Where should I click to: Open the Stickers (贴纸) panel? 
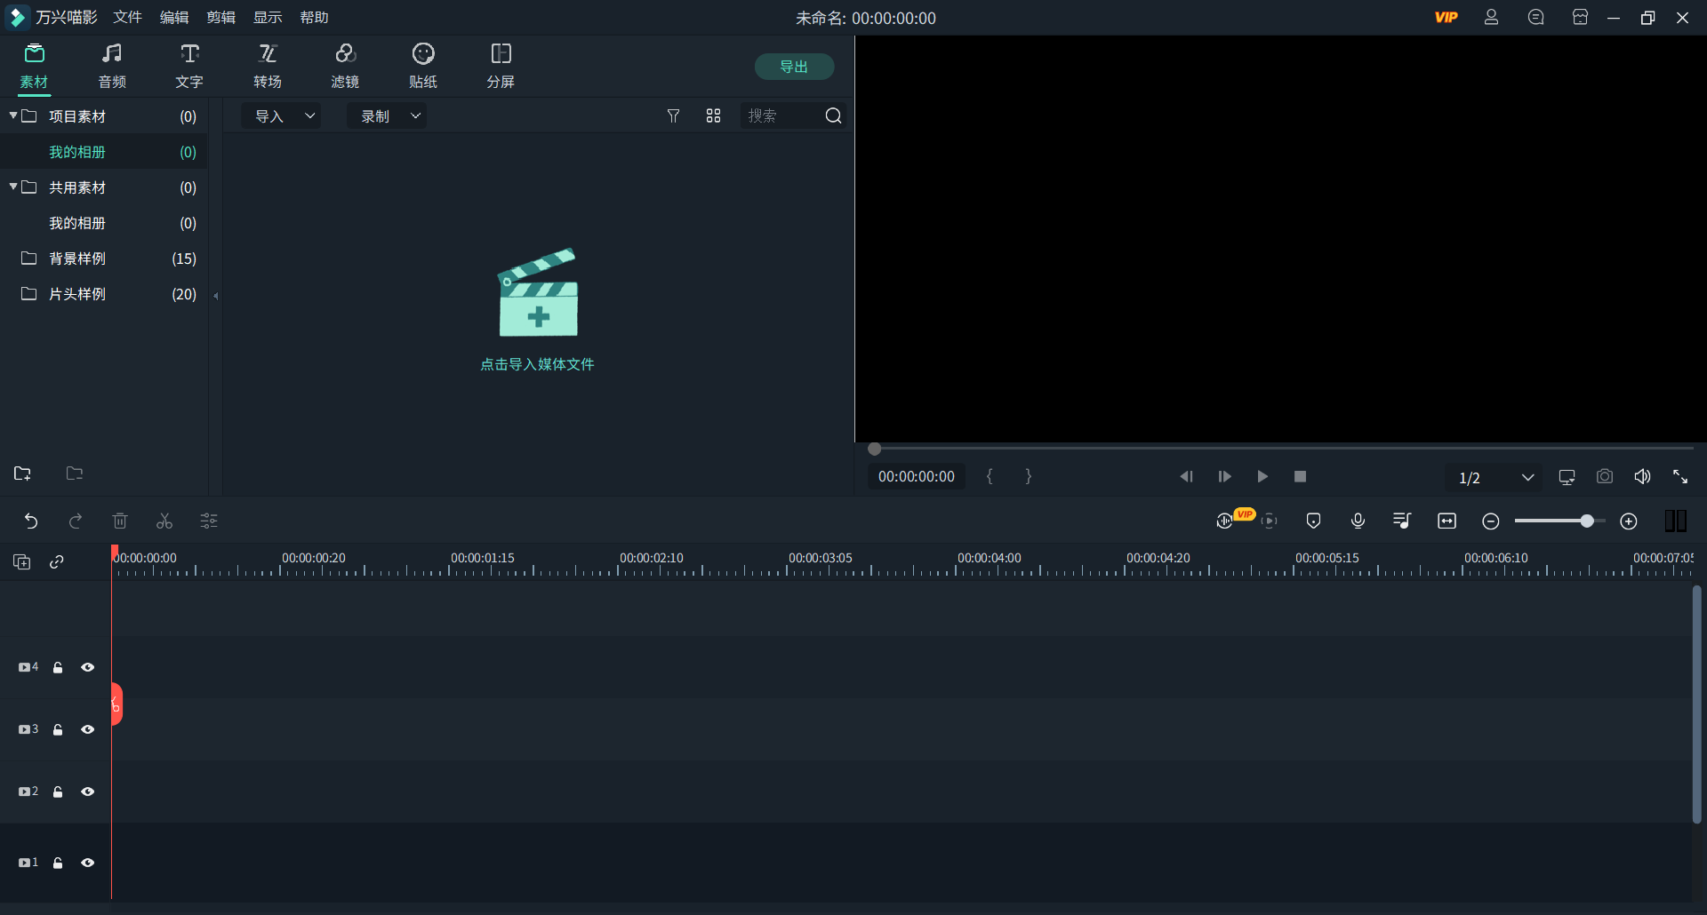[422, 66]
